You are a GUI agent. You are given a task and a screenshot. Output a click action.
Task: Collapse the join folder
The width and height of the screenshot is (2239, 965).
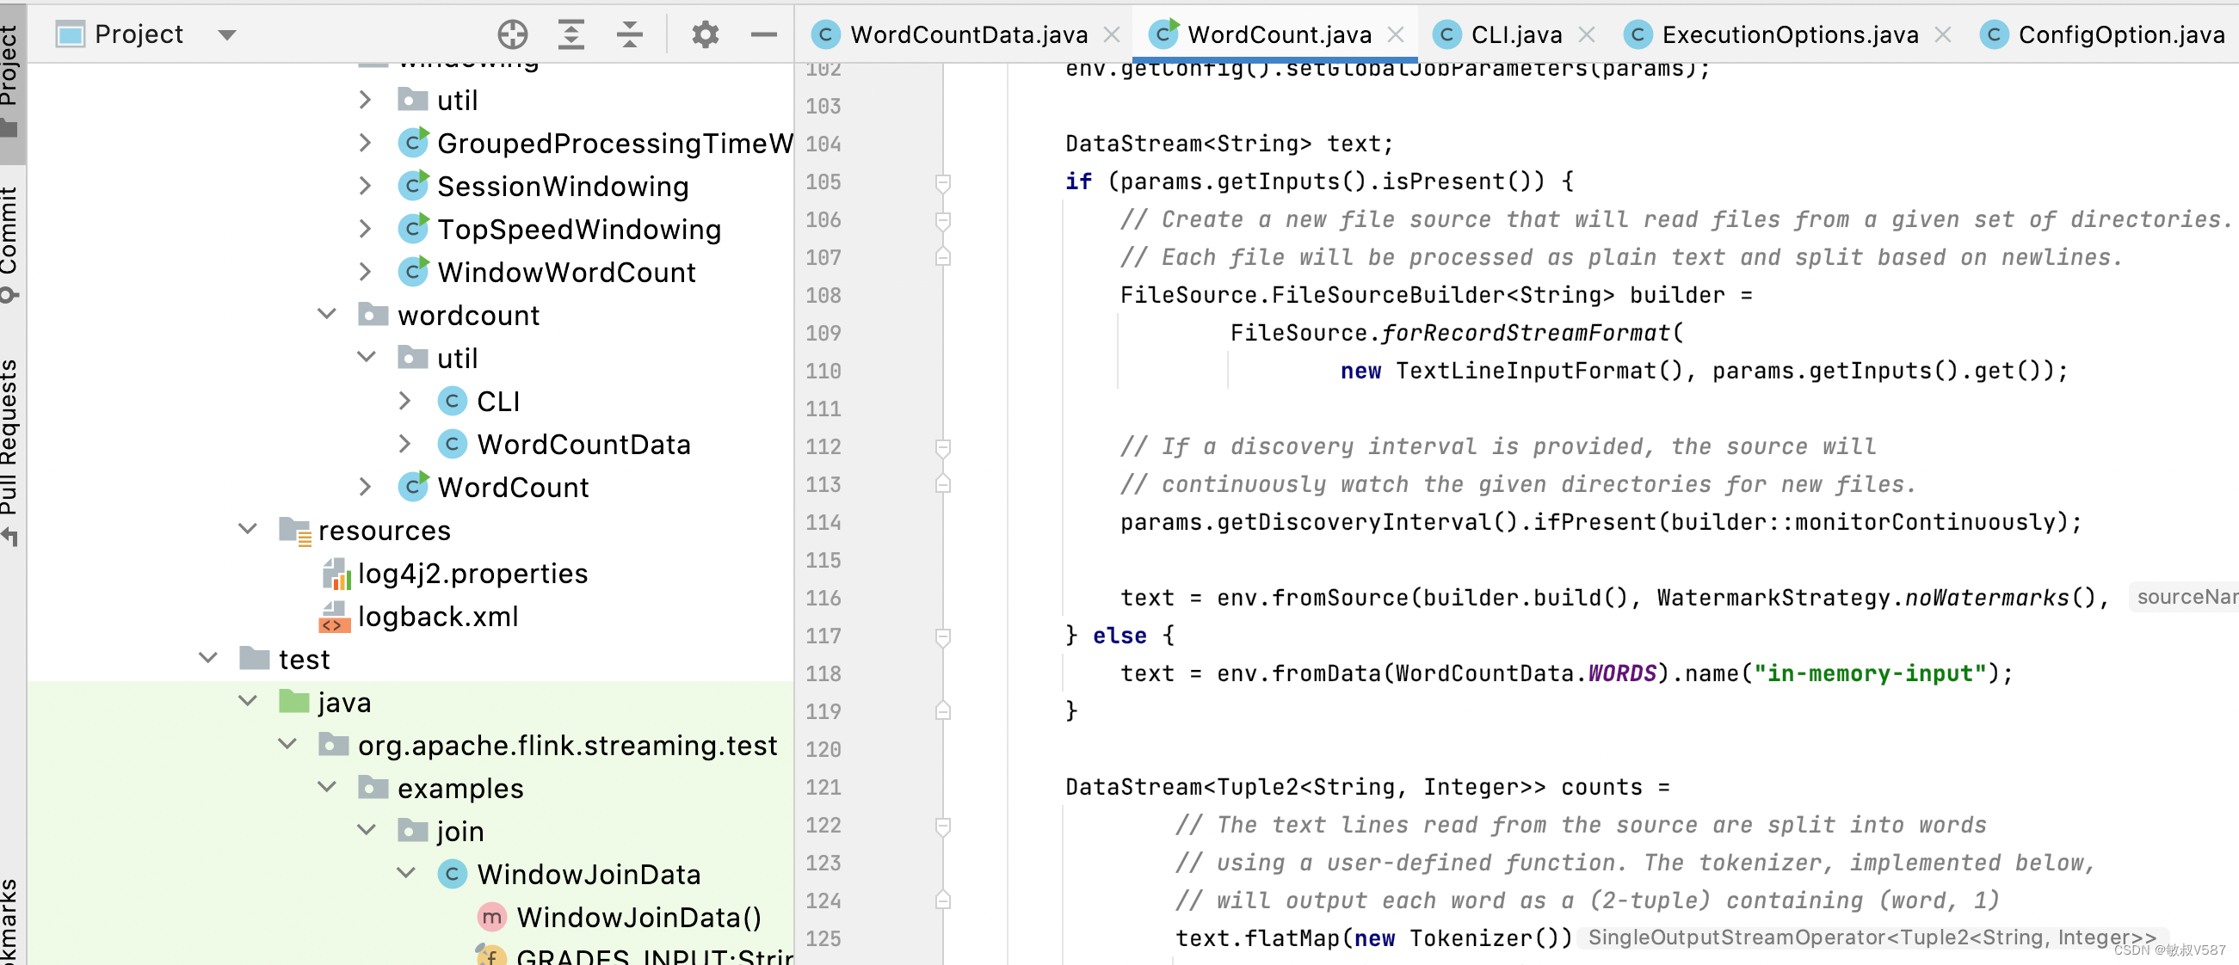tap(366, 830)
